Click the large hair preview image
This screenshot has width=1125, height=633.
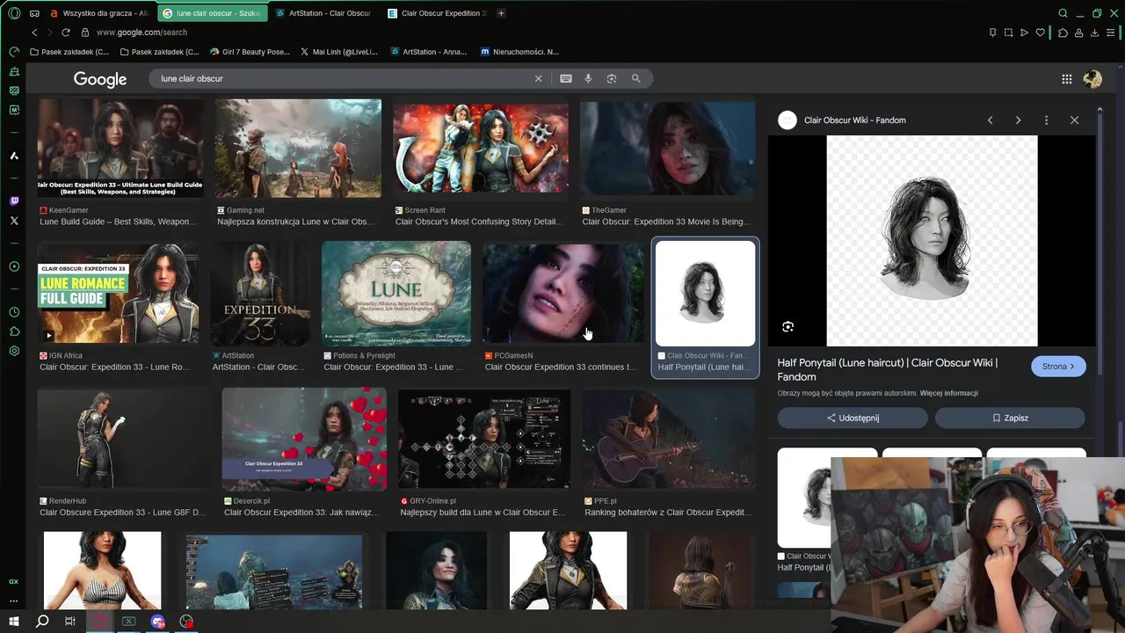coord(932,241)
